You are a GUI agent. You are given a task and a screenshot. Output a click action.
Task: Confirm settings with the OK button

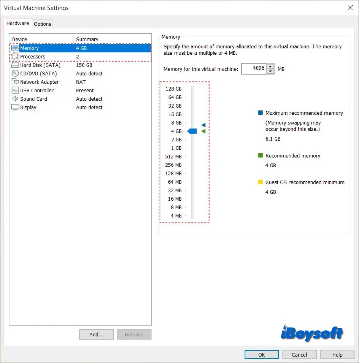262,355
